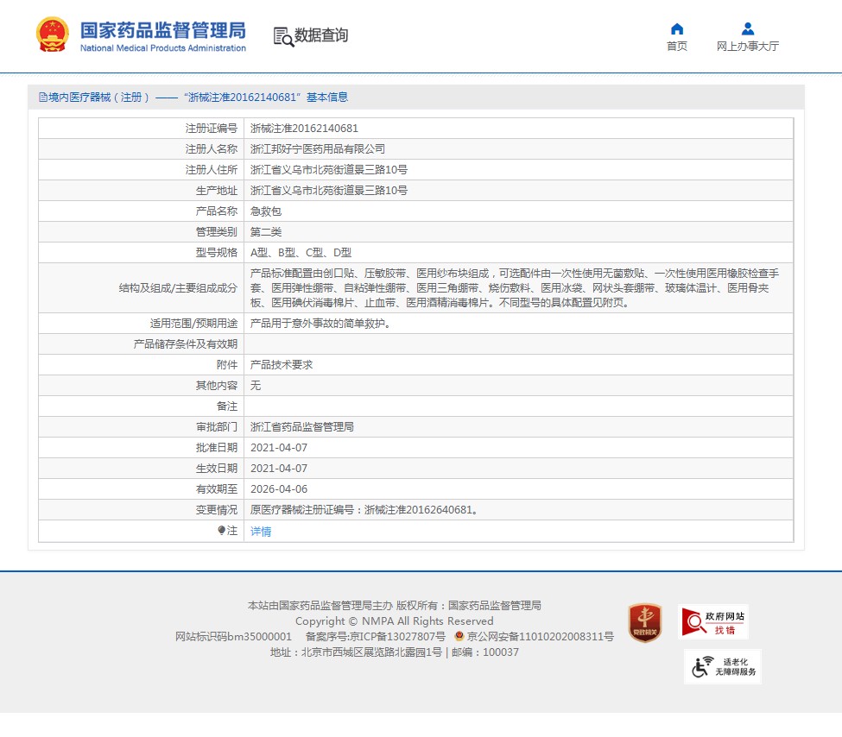Click the 审批部门 row label
The height and width of the screenshot is (737, 842).
(217, 426)
